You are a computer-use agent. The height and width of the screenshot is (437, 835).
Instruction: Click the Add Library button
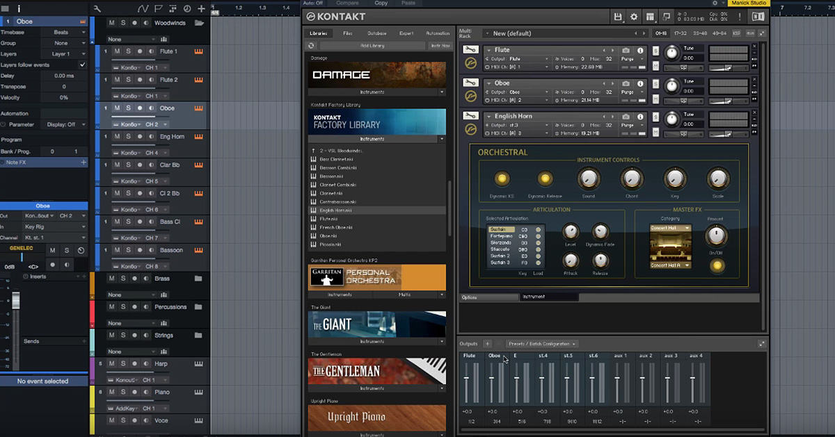point(372,46)
